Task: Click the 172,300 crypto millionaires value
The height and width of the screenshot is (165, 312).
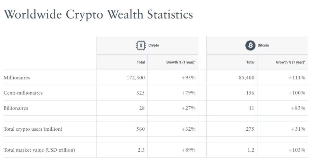Action: (x=136, y=77)
